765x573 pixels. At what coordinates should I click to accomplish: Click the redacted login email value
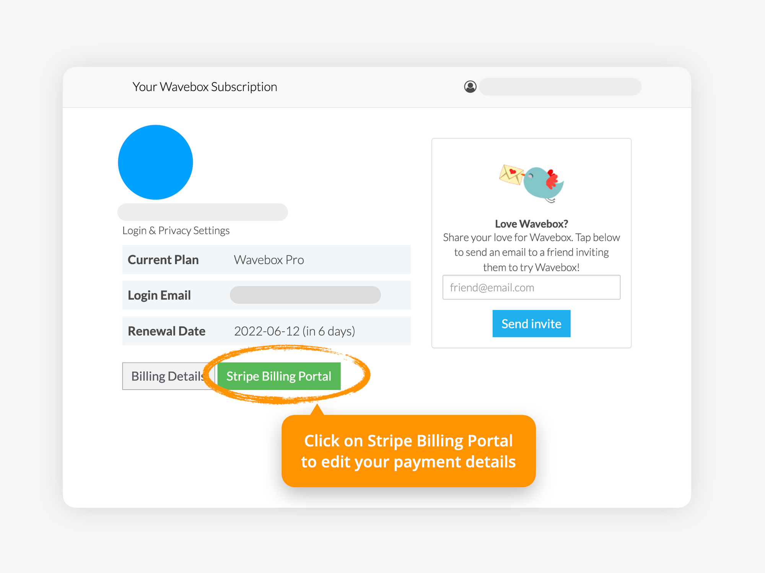(x=305, y=295)
